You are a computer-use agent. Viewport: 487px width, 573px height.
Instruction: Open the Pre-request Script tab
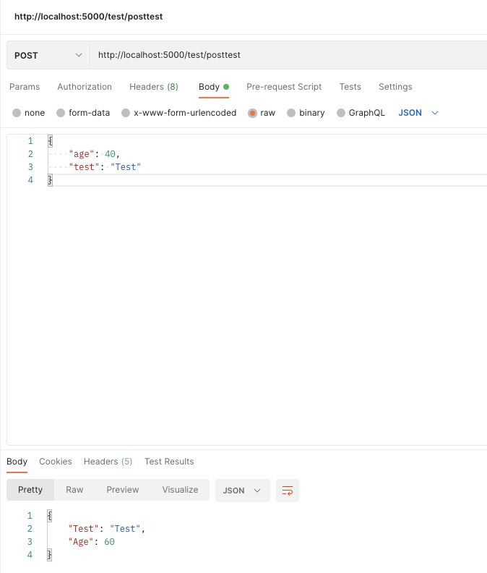point(284,87)
